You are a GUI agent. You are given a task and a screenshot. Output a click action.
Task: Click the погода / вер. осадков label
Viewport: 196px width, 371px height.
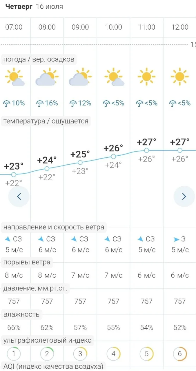click(39, 60)
